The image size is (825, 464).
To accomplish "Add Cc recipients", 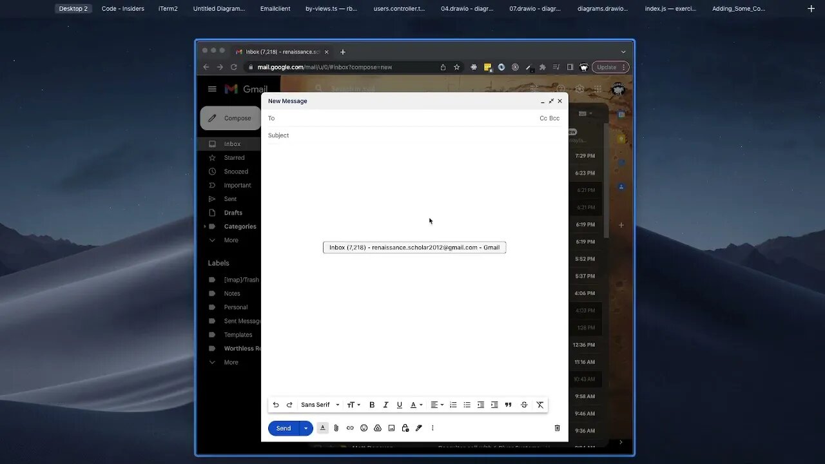I will 543,119.
